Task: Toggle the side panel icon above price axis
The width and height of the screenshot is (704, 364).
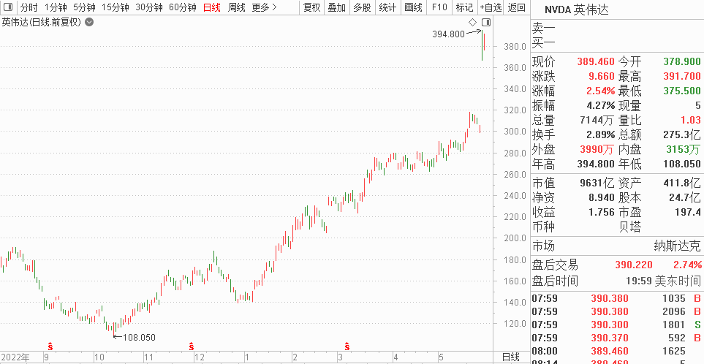Action: point(486,22)
